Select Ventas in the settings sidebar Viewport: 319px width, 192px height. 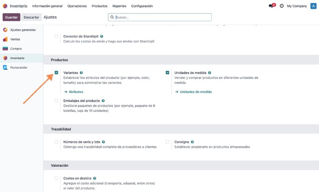click(15, 39)
